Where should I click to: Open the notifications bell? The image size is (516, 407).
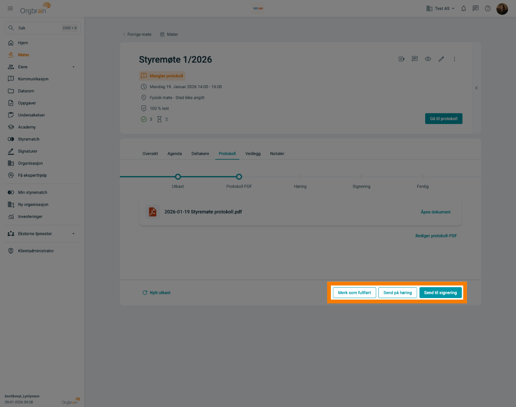[x=464, y=8]
